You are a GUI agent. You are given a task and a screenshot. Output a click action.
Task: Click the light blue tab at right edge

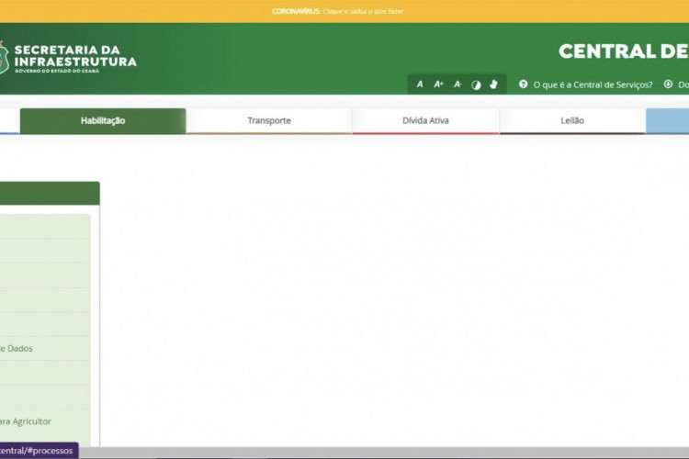click(x=668, y=120)
